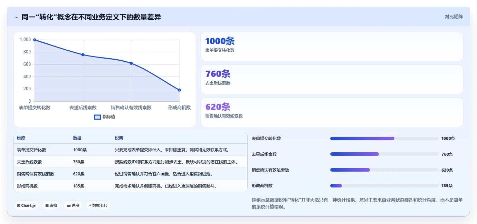Click table value 1000条
Image resolution: width=477 pixels, height=224 pixels.
80,150
